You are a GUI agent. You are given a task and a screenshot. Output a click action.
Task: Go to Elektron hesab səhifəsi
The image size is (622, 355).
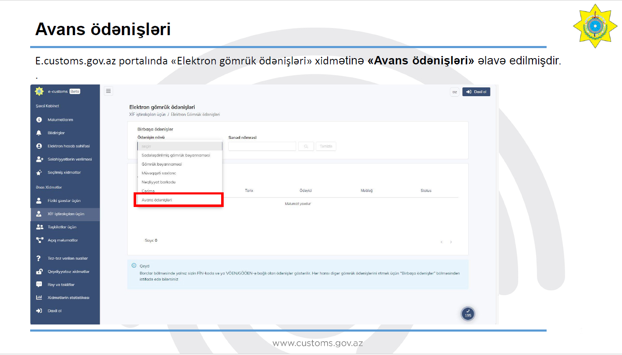(68, 146)
